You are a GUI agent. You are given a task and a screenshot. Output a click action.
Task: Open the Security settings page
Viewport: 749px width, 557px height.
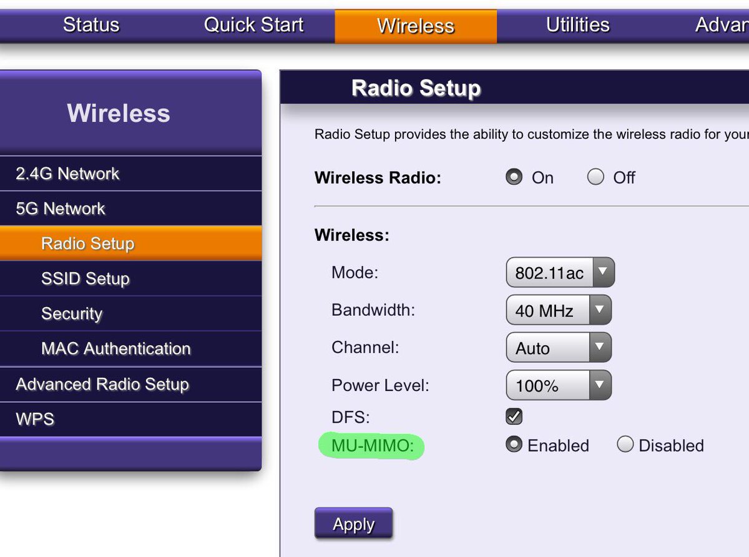(130, 313)
